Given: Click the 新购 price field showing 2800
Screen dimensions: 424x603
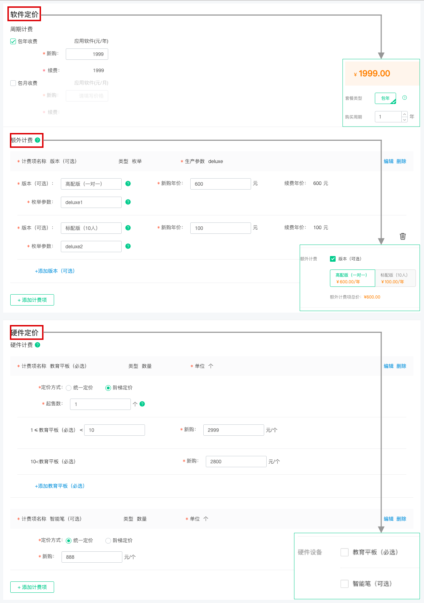Looking at the screenshot, I should coord(236,462).
